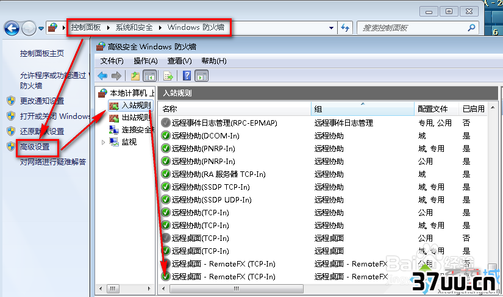This screenshot has height=297, width=503.
Task: Toggle the show/hide console tree button
Action: pos(150,76)
